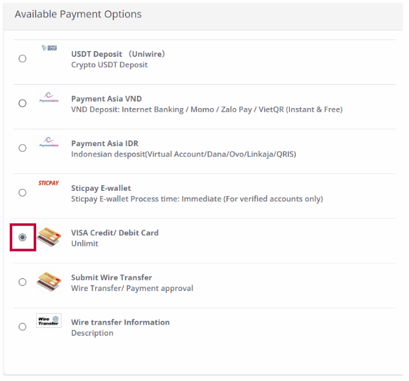
Task: Click the "Sticpay E-wallet" option title
Action: click(x=101, y=188)
